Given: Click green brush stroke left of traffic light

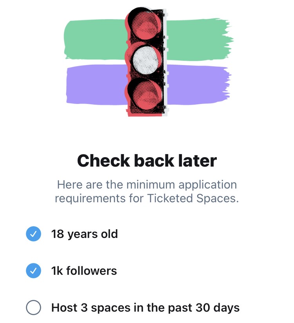Looking at the screenshot, I should point(94,39).
